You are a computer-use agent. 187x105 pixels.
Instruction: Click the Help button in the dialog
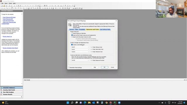(95, 67)
